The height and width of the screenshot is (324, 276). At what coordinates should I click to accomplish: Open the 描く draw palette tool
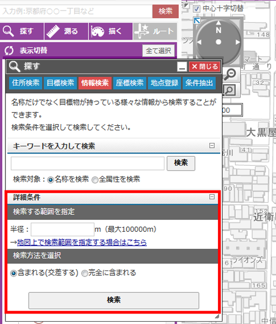111,31
